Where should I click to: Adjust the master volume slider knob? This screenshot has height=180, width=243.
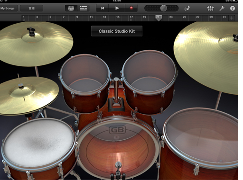coord(164,8)
